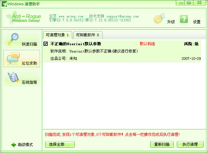Click the date 2007-10-29

point(191,59)
